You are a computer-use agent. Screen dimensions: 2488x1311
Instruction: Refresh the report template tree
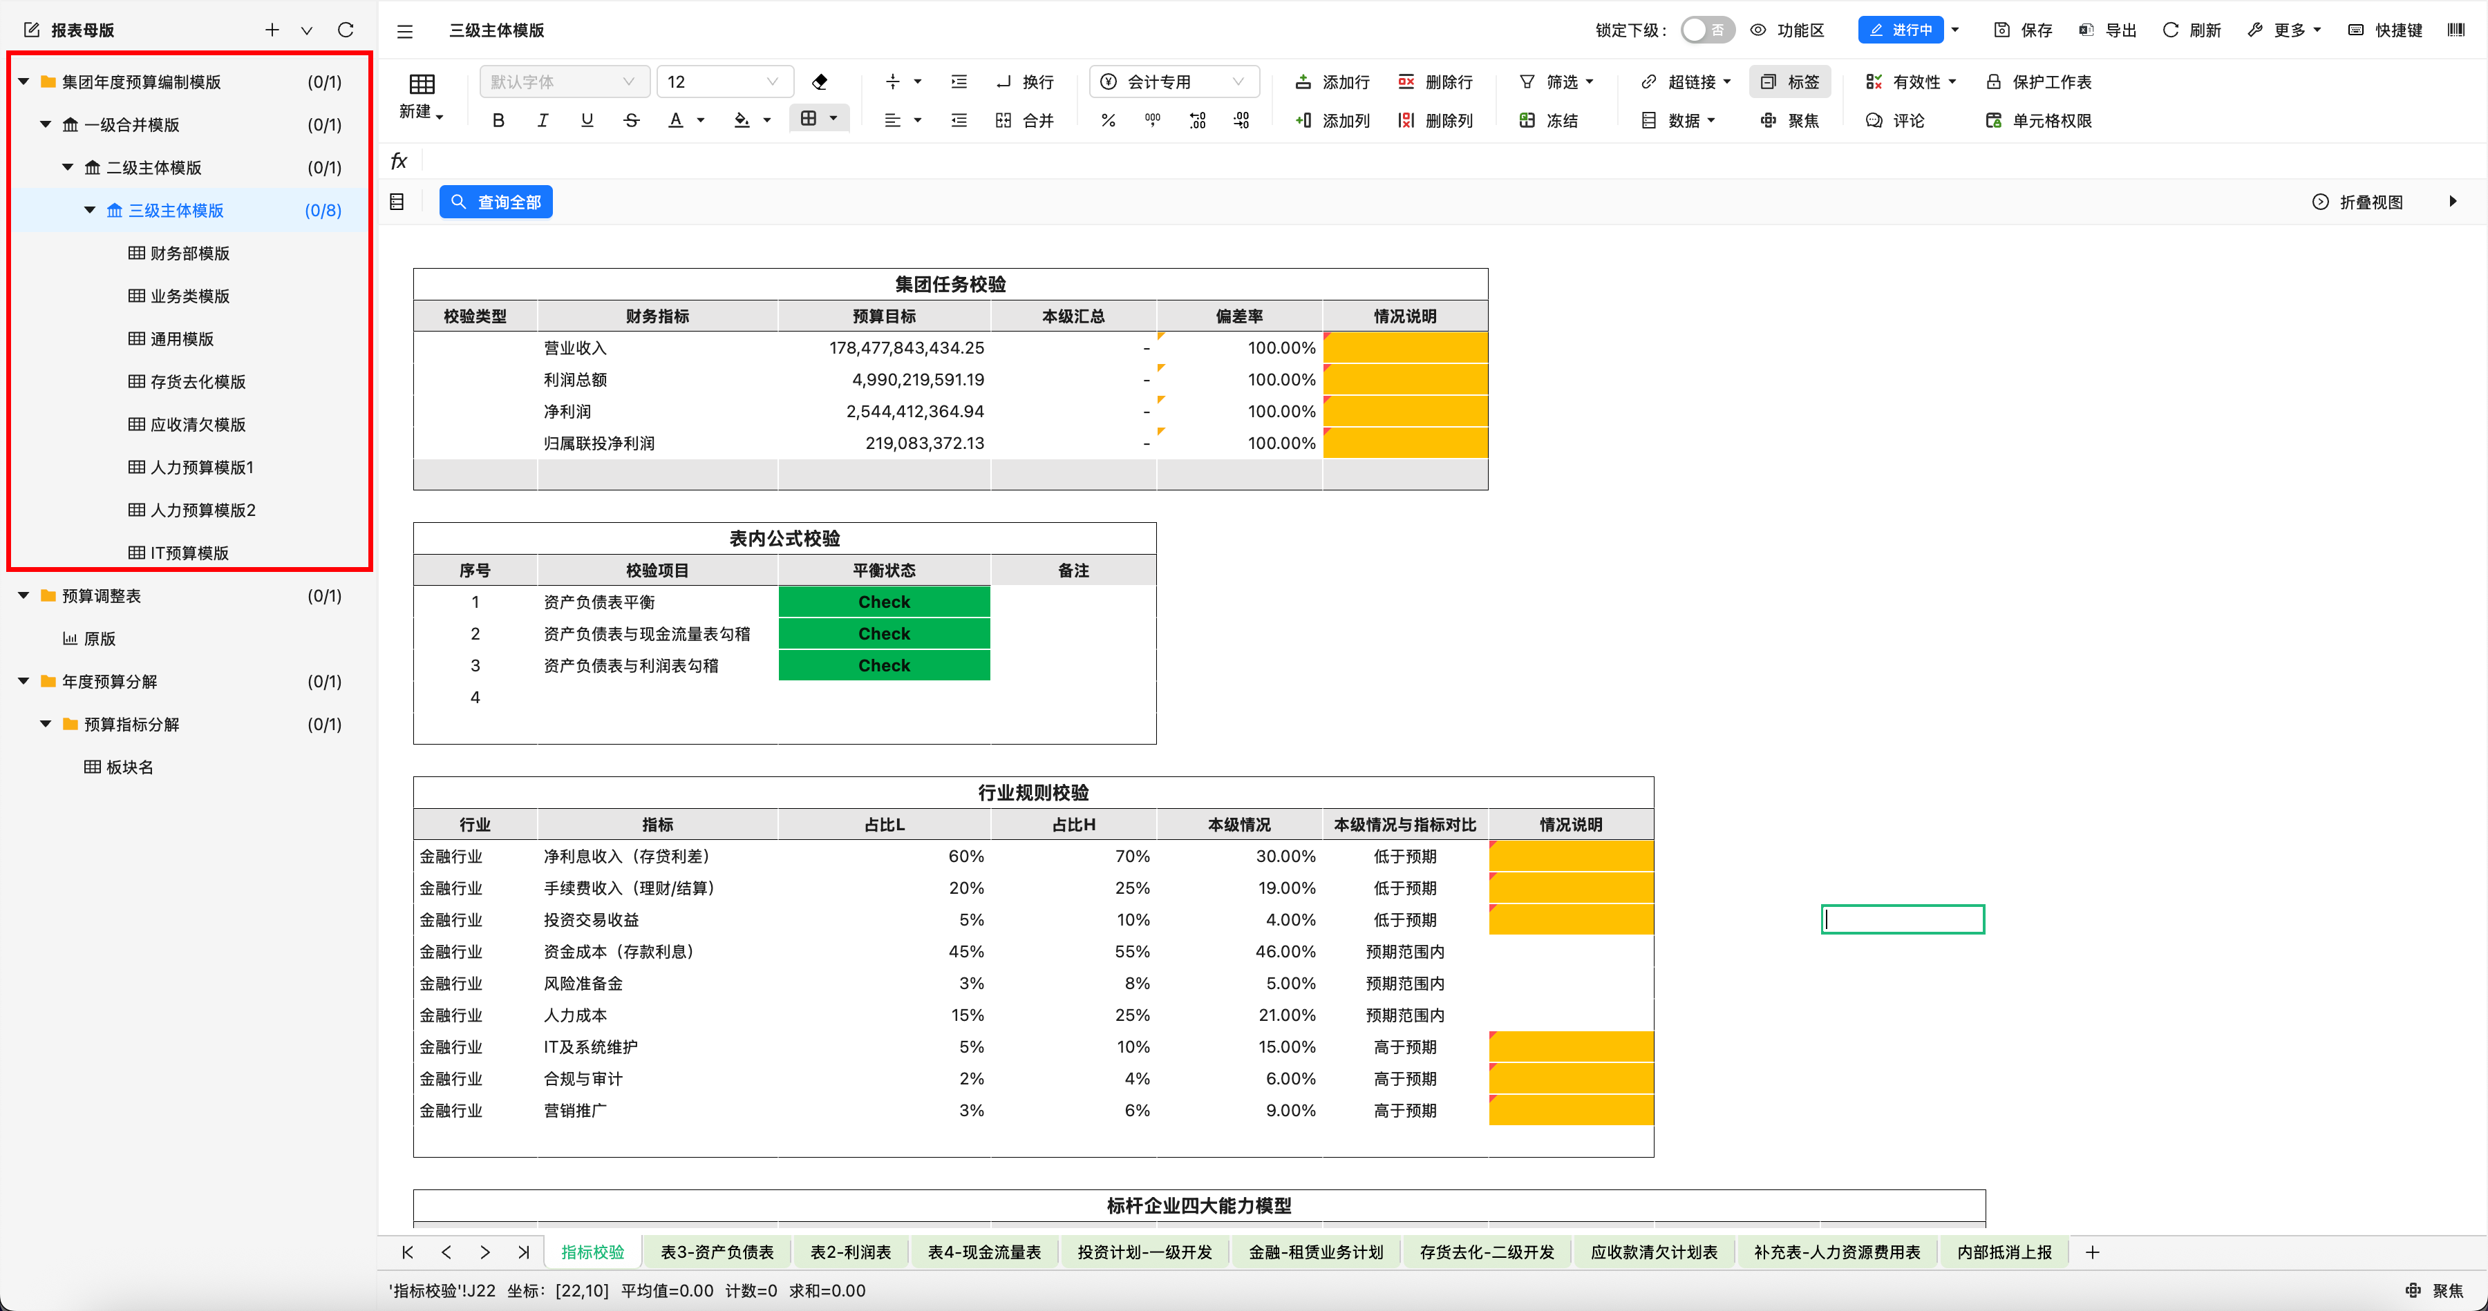[345, 30]
